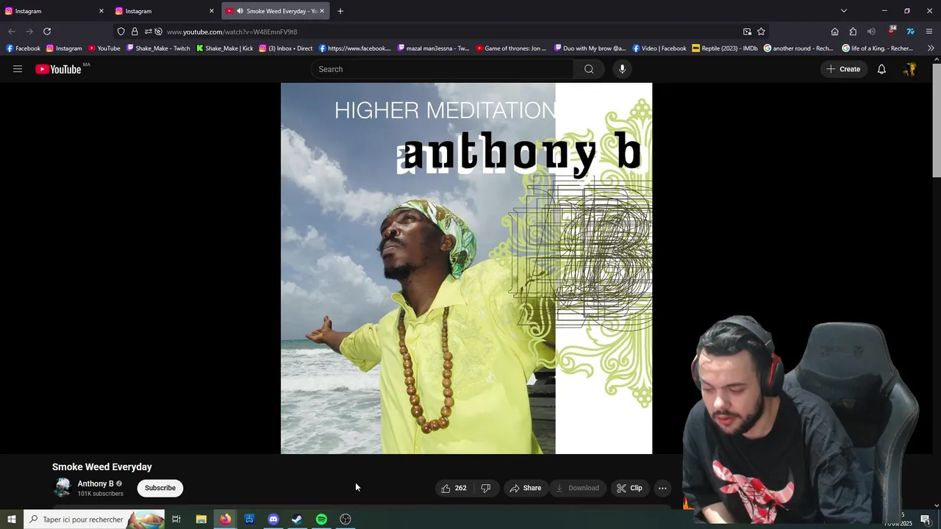Viewport: 941px width, 529px height.
Task: Open more actions three-dot menu
Action: tap(662, 488)
